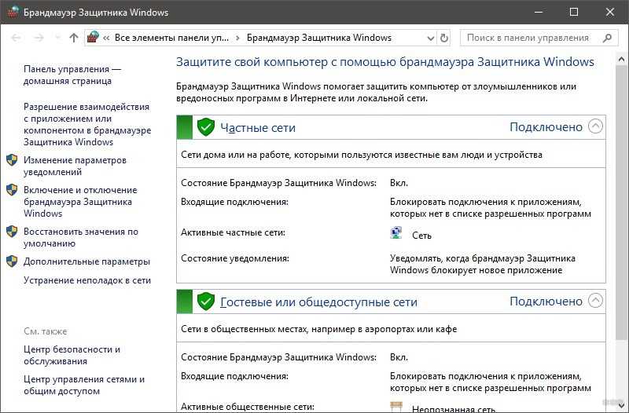Click the 'Частные сети' section heading
This screenshot has height=413, width=629.
click(x=258, y=128)
